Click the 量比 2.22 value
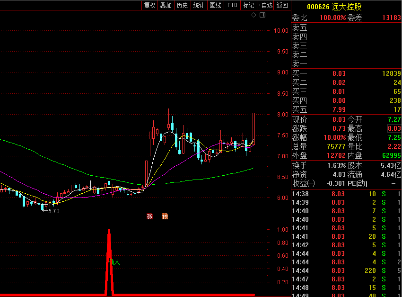402x297 pixels. (x=394, y=146)
